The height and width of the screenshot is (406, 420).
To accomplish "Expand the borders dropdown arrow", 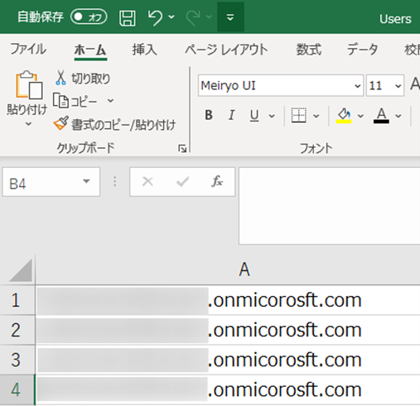I will pyautogui.click(x=316, y=116).
